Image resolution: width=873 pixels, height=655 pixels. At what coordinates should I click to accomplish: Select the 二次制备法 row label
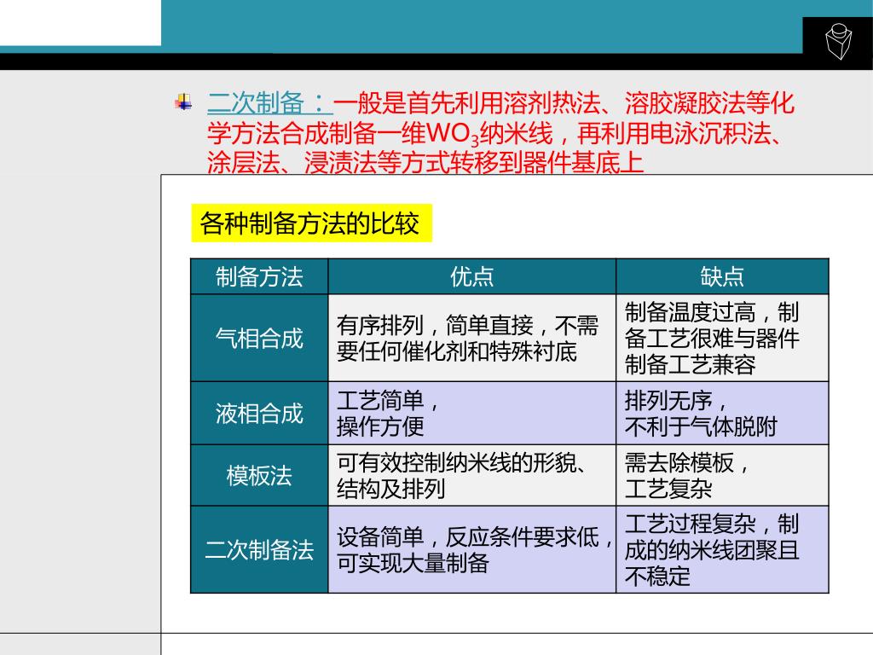259,550
